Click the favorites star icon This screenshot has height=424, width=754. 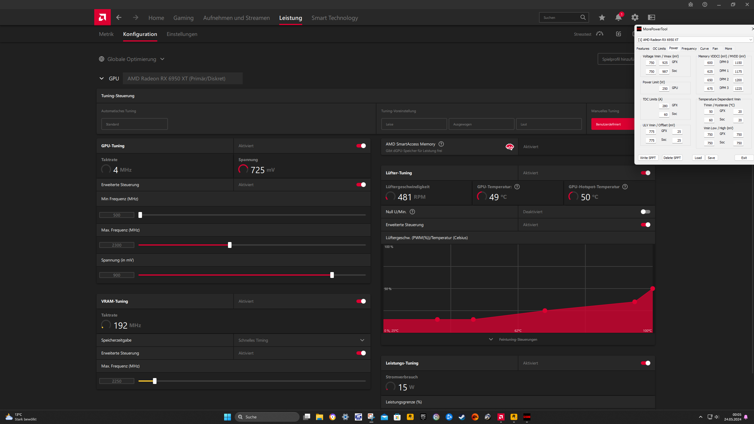602,17
